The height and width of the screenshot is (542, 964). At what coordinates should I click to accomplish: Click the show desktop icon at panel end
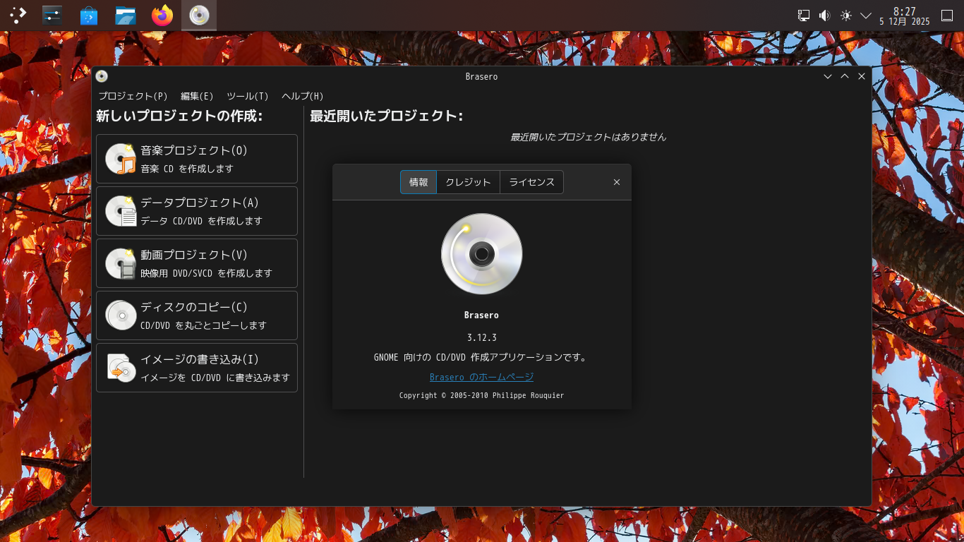947,16
